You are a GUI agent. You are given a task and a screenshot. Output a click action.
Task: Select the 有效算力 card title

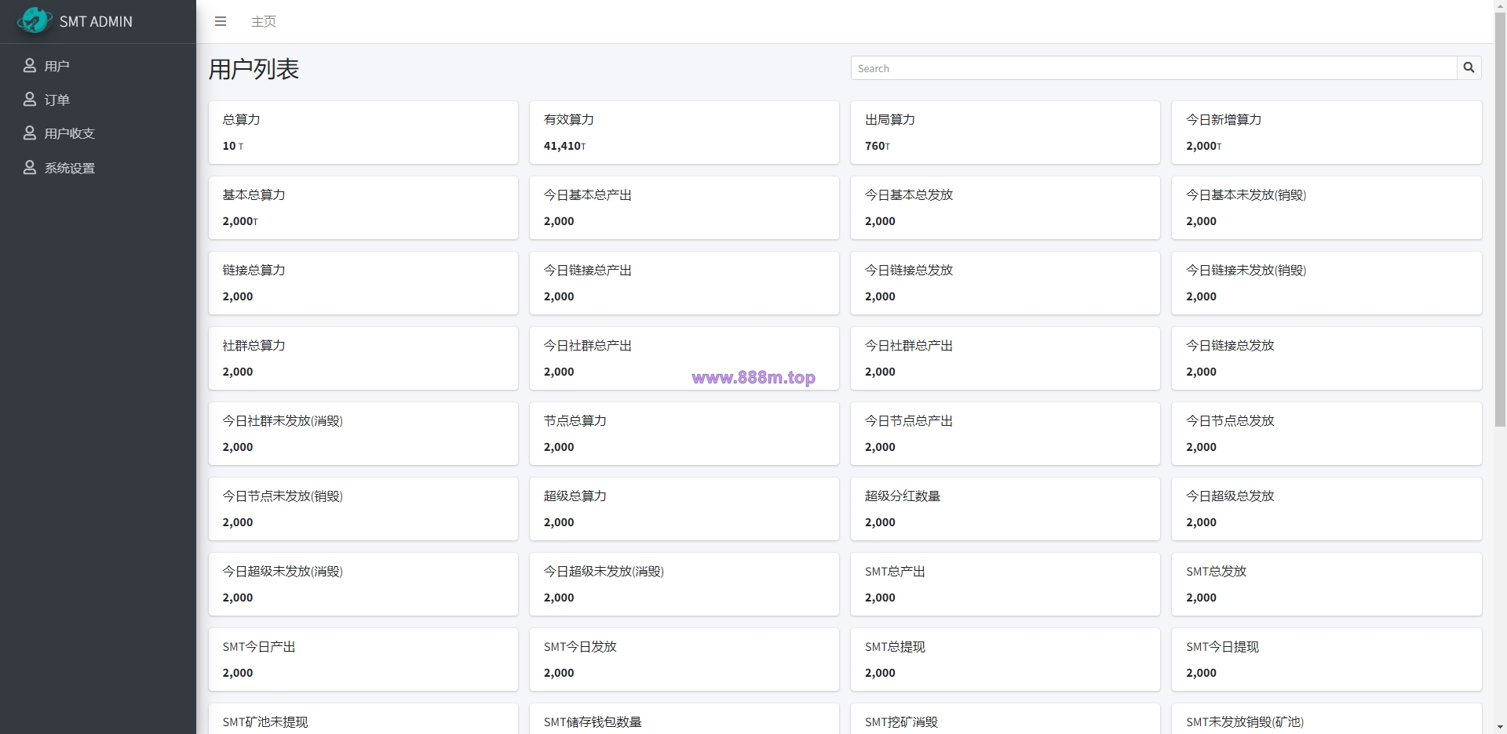point(569,120)
